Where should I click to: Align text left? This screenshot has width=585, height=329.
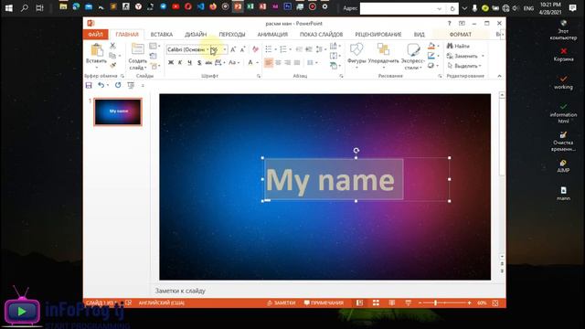(x=269, y=63)
